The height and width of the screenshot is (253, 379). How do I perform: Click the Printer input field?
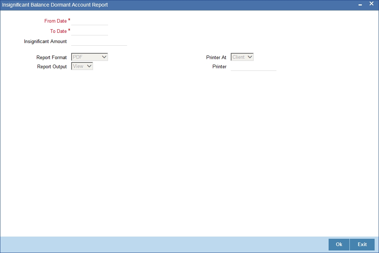(x=253, y=67)
